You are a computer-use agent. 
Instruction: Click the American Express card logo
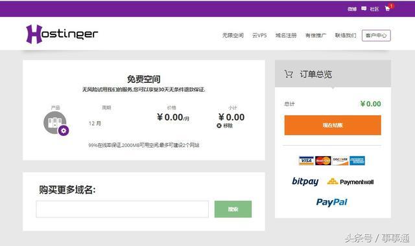click(x=357, y=161)
